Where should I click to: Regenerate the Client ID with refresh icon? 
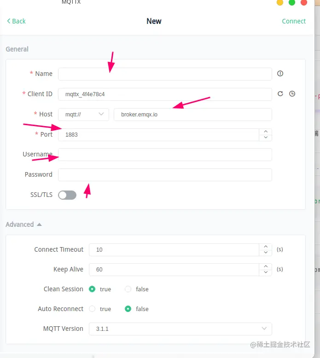point(280,94)
